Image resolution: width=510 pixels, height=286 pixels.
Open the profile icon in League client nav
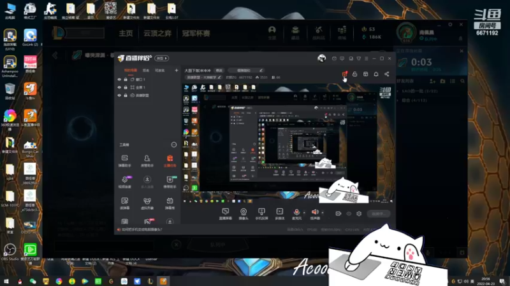(x=272, y=33)
